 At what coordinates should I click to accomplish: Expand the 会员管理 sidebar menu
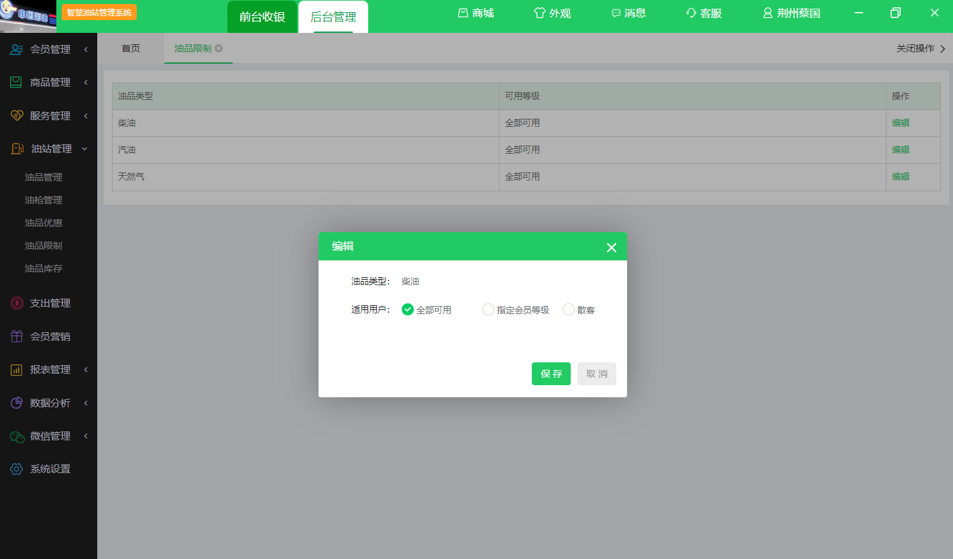[x=48, y=49]
